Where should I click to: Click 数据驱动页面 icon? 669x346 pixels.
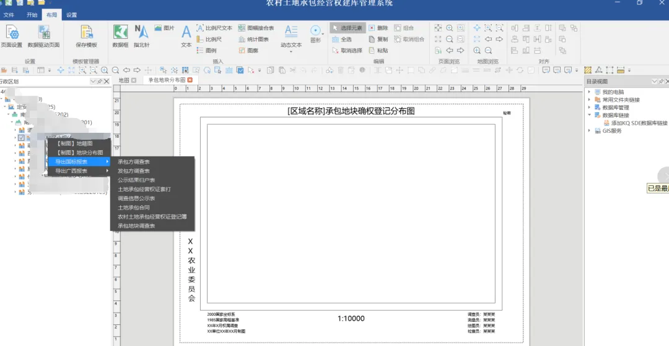coord(43,36)
